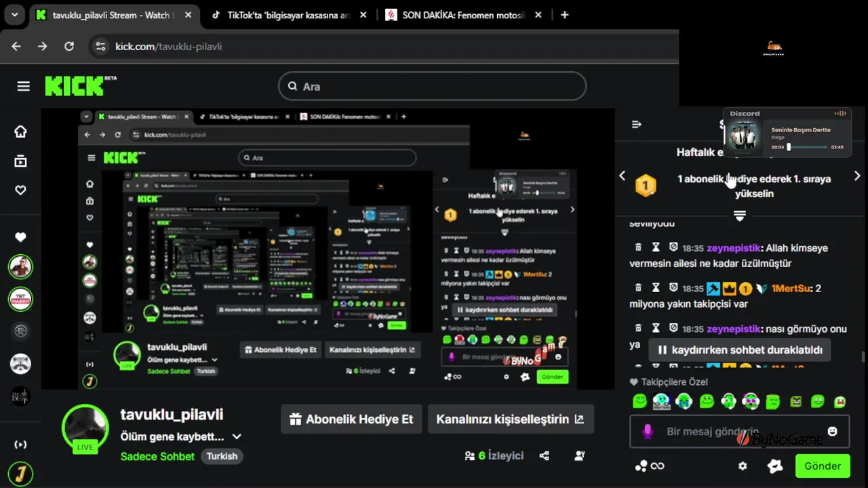Insert the last emote in Takipçilere Özel row

pyautogui.click(x=840, y=401)
